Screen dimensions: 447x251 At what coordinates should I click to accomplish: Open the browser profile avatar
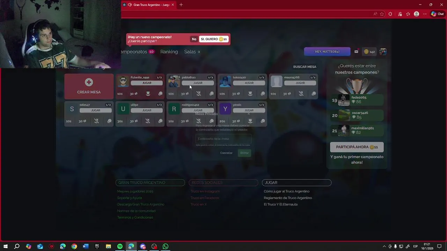click(416, 14)
